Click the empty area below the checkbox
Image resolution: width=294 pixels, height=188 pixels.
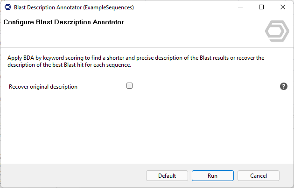pos(140,126)
